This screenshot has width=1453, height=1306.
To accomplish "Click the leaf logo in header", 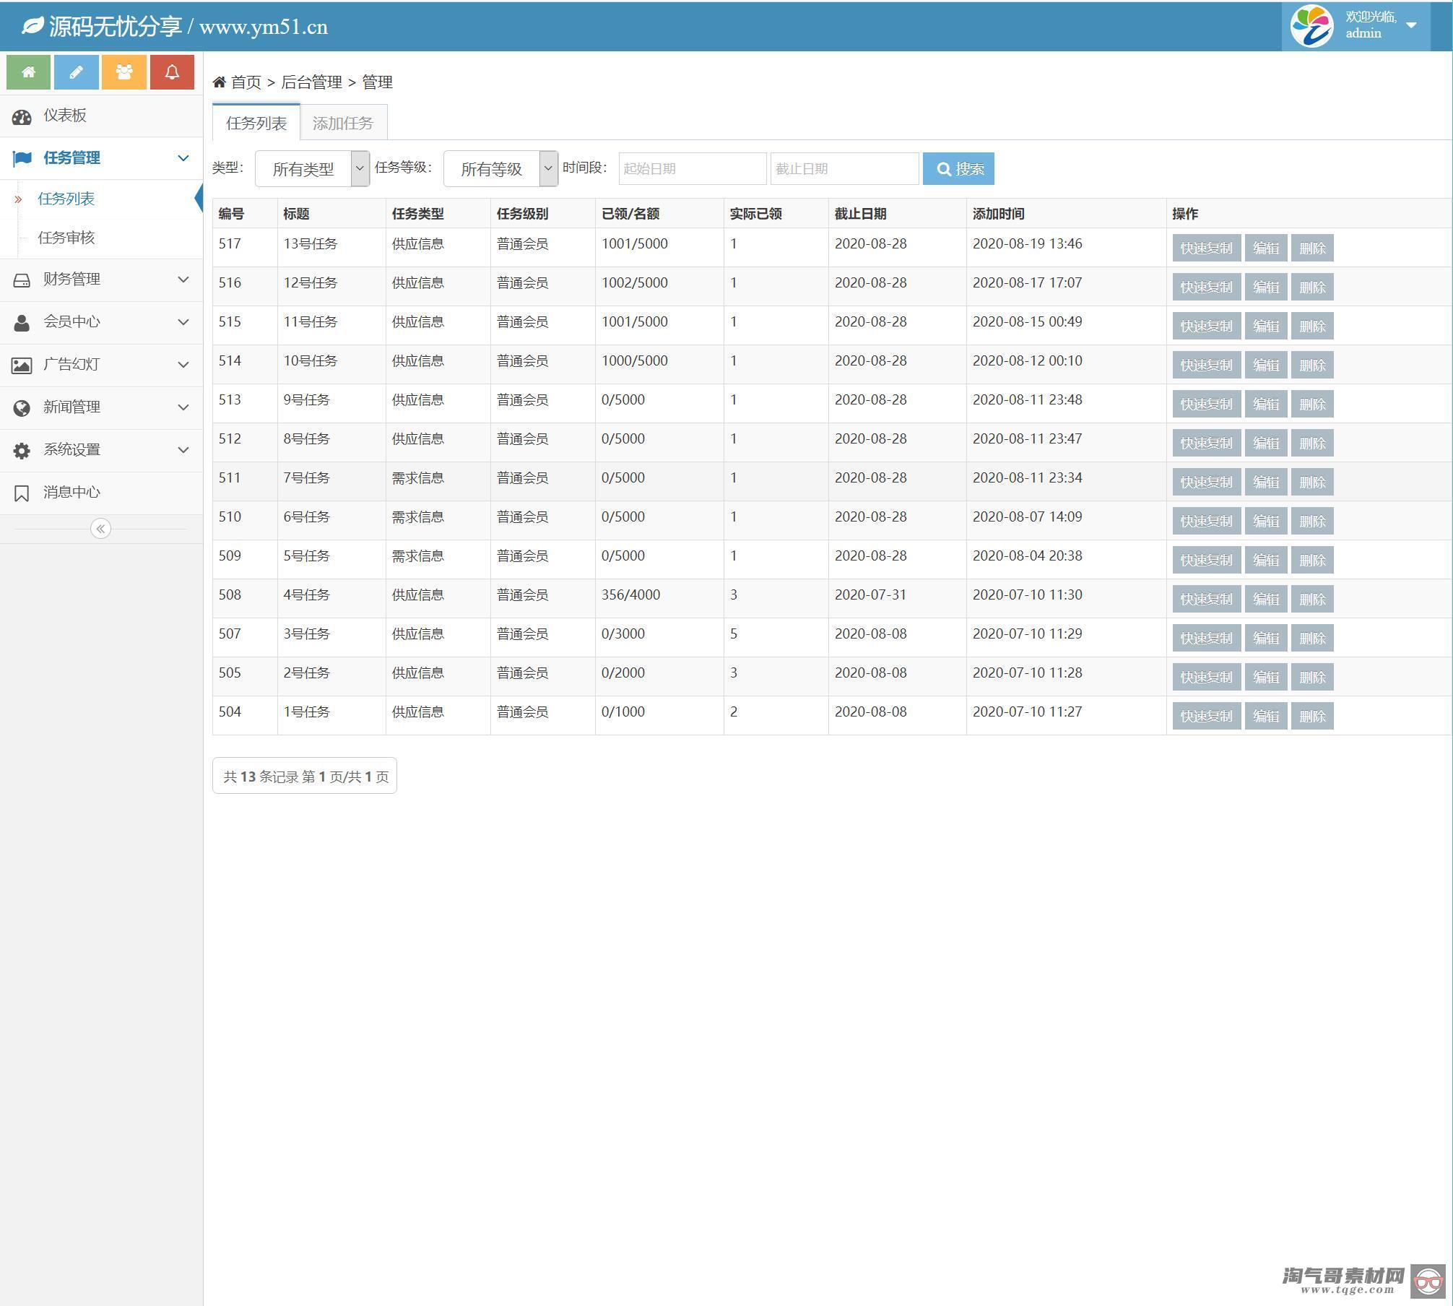I will pyautogui.click(x=32, y=27).
